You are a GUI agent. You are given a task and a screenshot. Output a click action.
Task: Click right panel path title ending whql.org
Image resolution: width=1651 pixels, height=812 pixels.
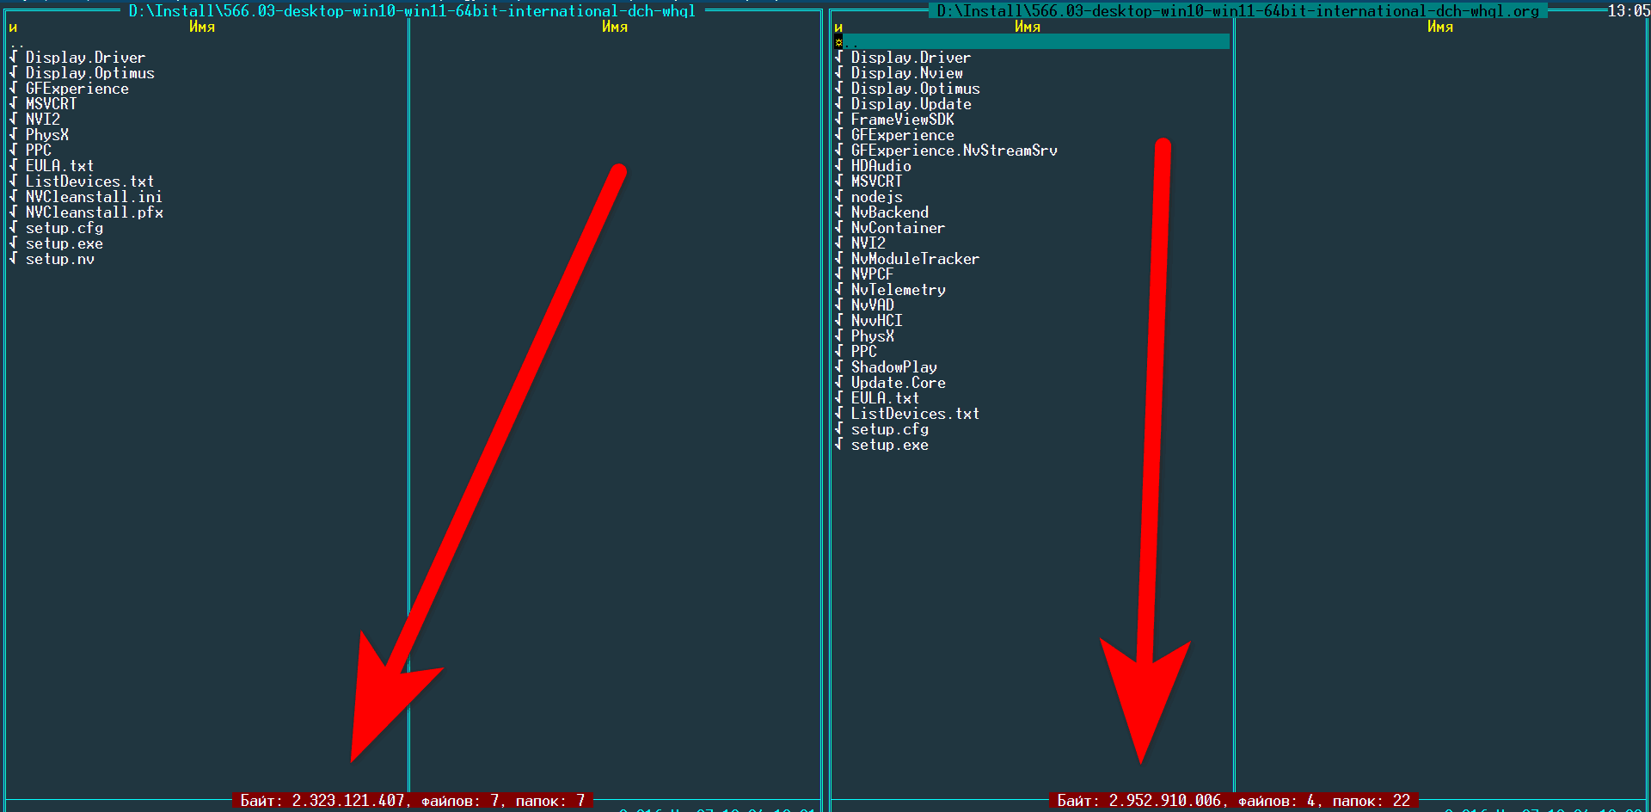[1237, 11]
